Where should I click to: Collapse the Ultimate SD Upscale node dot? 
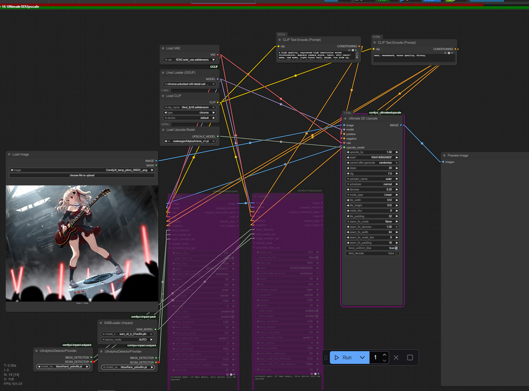click(x=345, y=118)
